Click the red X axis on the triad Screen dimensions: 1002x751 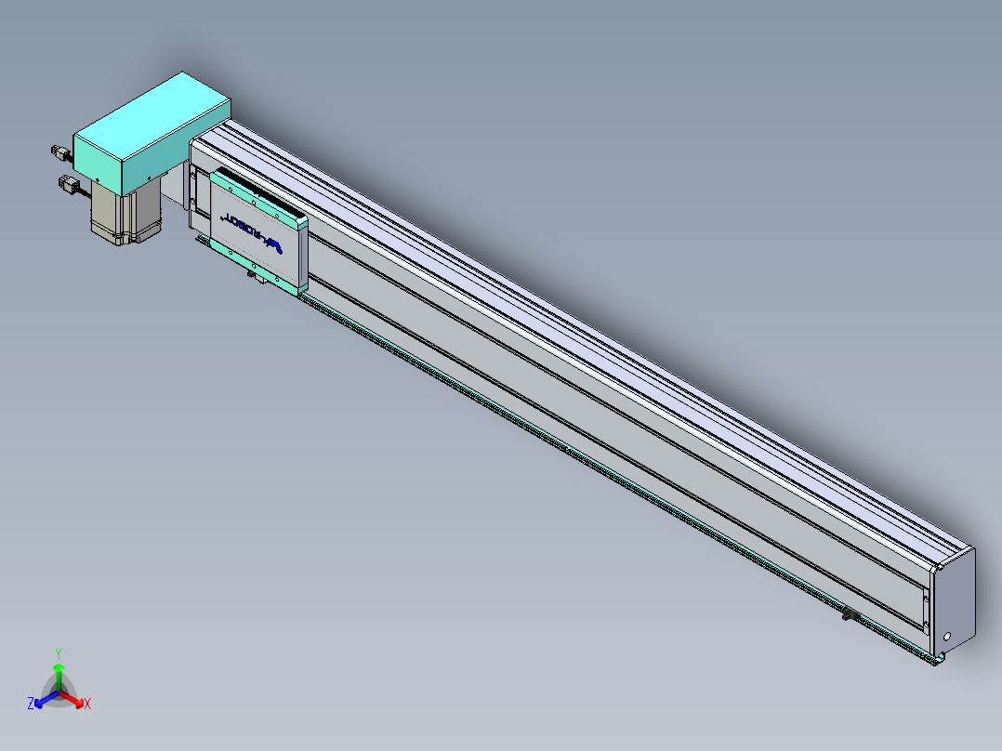click(75, 700)
